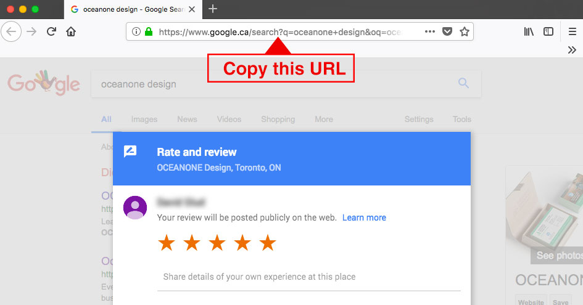
Task: Reload the page with the refresh icon
Action: [51, 31]
